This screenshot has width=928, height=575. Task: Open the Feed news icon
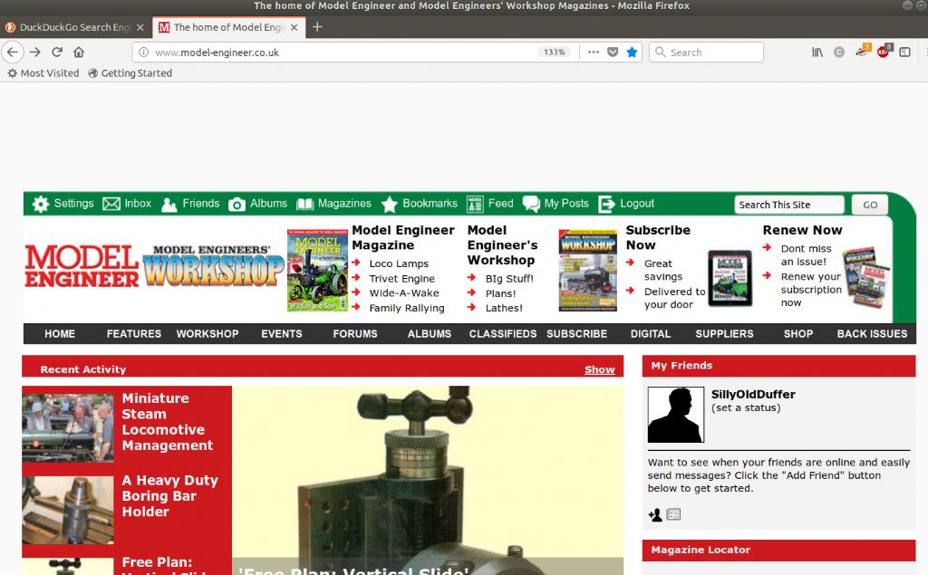475,204
